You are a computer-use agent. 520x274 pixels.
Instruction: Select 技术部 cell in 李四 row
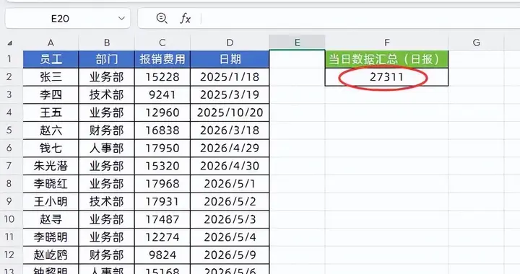(x=106, y=95)
